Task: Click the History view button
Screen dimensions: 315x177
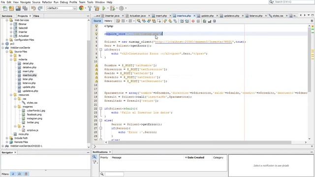Action: point(108,21)
